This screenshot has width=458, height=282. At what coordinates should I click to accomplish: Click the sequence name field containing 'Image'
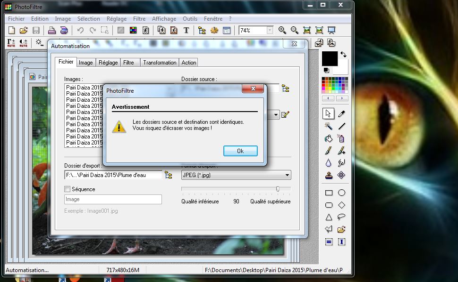click(x=113, y=199)
